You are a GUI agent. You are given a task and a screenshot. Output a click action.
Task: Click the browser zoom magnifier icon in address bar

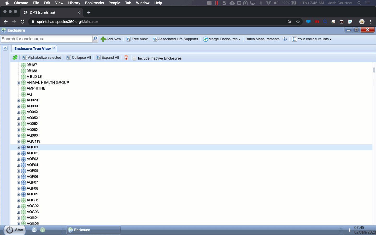tap(290, 22)
